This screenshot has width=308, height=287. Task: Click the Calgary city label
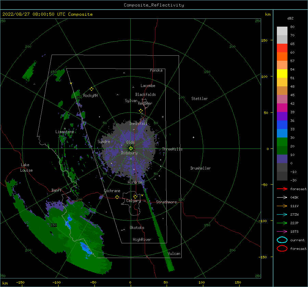click(x=133, y=201)
